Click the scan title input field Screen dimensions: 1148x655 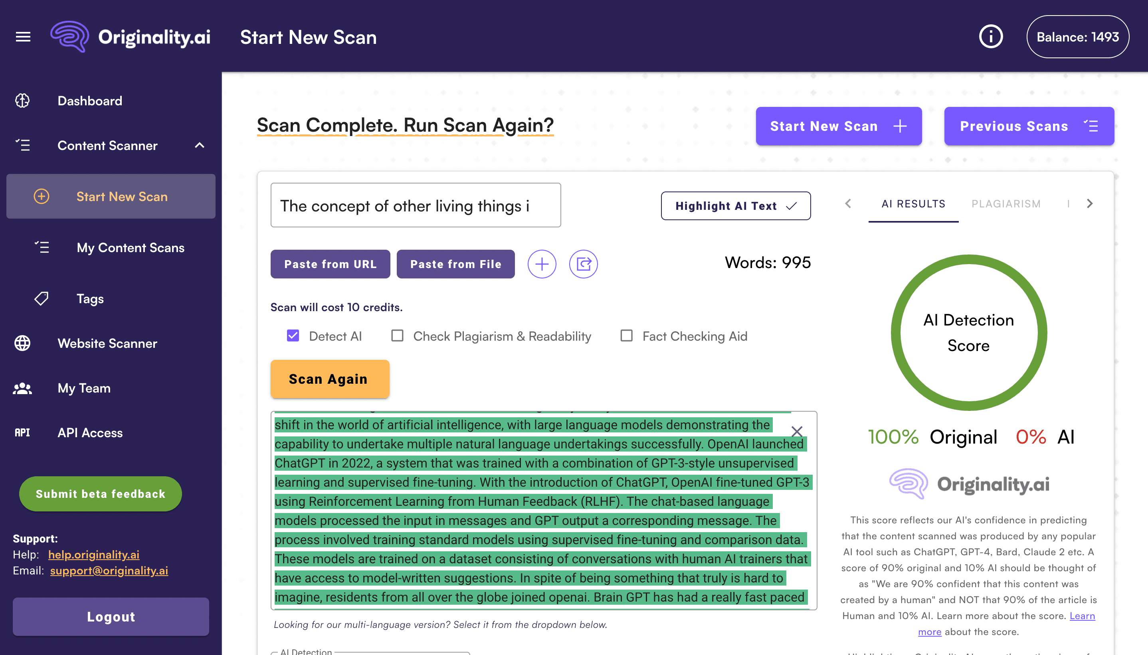point(416,205)
